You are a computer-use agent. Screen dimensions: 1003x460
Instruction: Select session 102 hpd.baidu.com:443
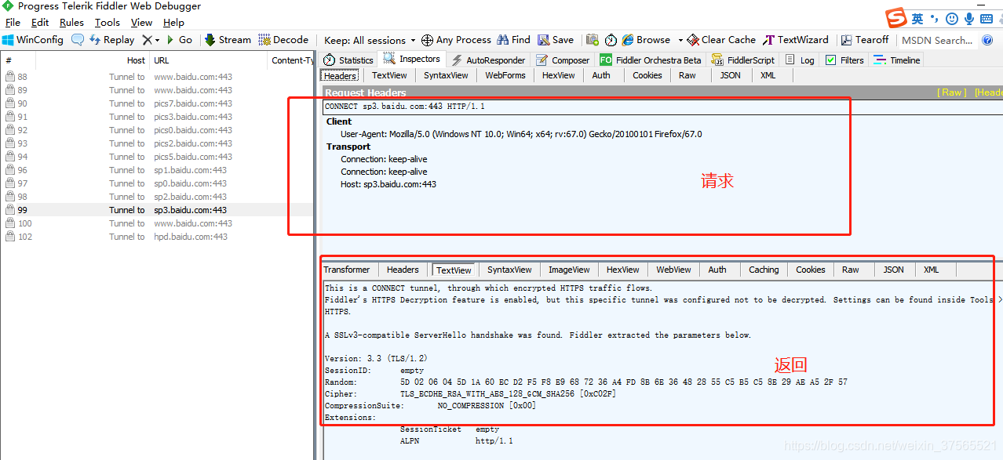point(157,237)
